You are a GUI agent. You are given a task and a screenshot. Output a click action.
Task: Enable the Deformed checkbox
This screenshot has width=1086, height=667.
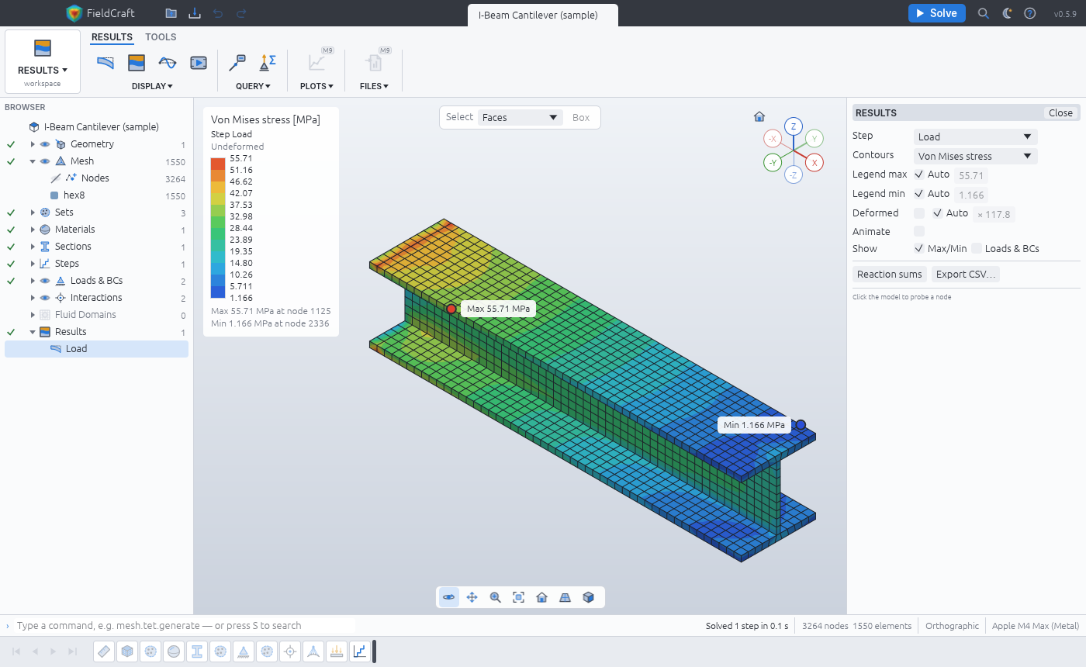coord(919,213)
